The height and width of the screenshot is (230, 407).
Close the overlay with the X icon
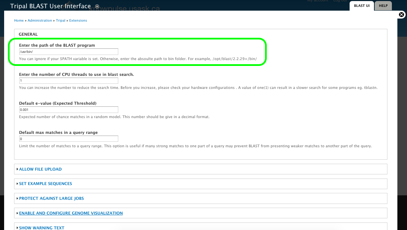tap(401, 14)
